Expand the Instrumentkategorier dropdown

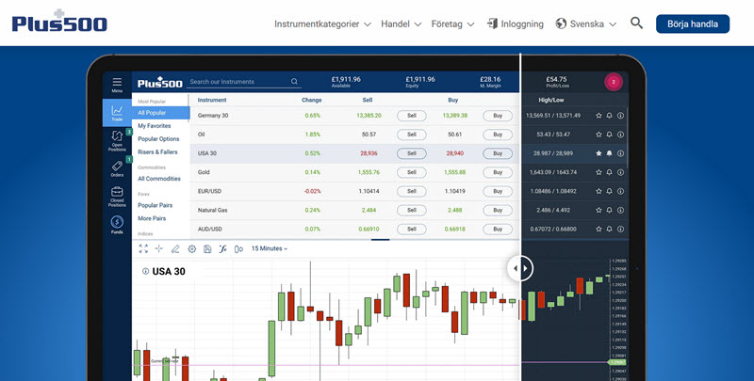pyautogui.click(x=322, y=24)
